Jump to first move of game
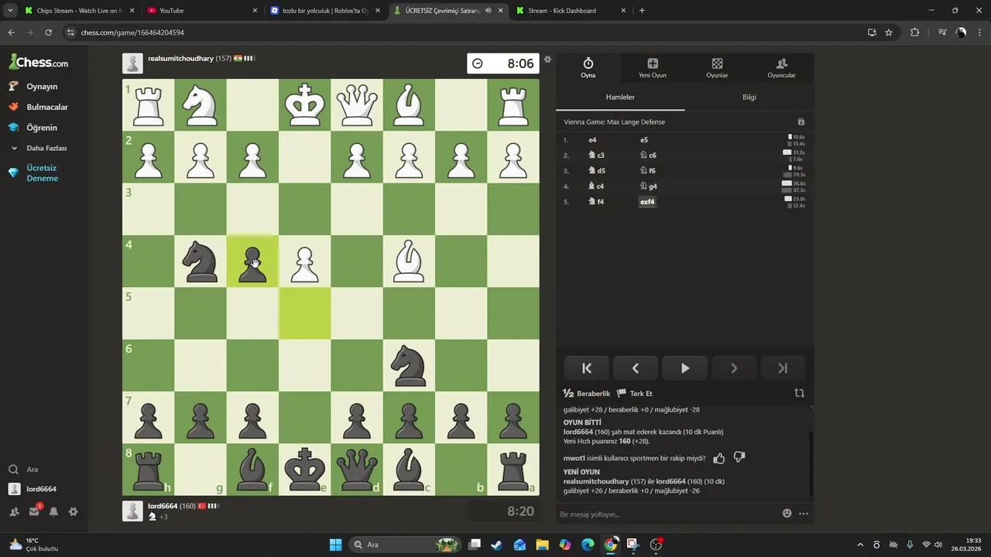 (x=586, y=368)
